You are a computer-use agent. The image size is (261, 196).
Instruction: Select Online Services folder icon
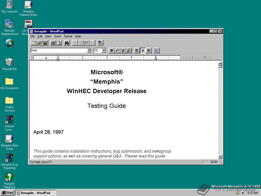coord(9,104)
